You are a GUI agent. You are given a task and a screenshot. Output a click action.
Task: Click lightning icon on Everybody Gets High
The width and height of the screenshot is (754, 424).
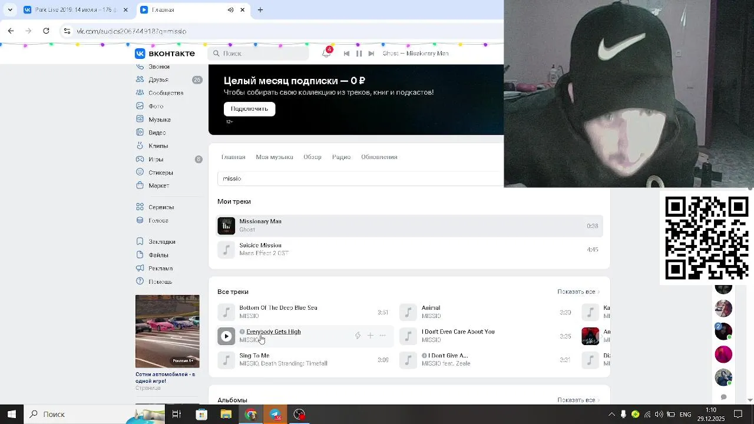click(x=358, y=336)
